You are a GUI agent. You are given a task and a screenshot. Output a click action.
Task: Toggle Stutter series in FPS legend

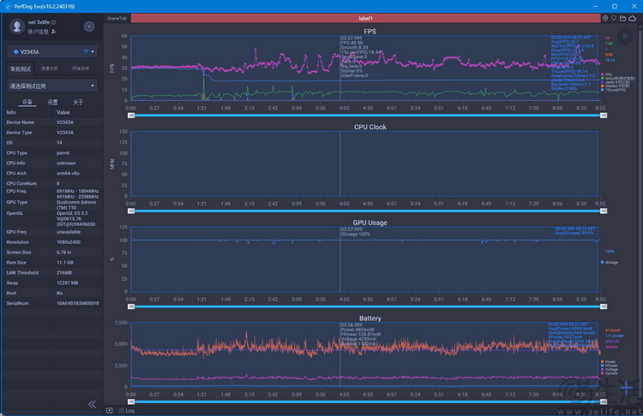[x=615, y=86]
